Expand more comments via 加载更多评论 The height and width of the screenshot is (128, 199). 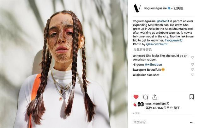point(142,50)
